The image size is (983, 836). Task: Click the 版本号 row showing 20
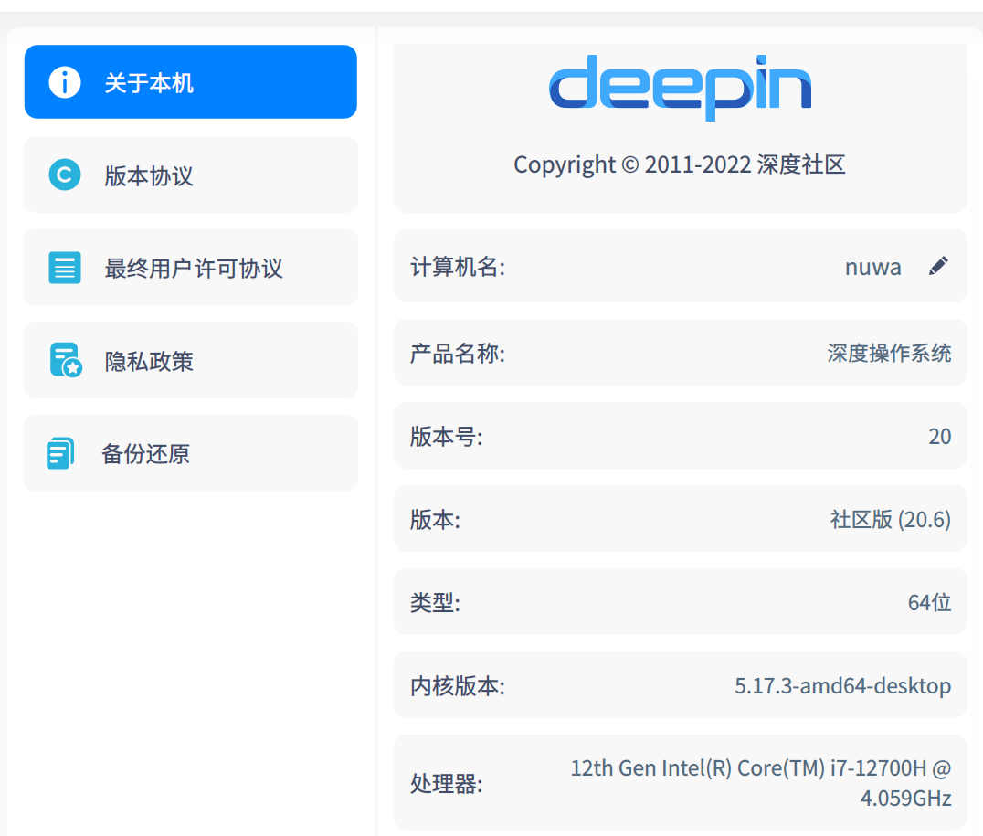pos(680,436)
